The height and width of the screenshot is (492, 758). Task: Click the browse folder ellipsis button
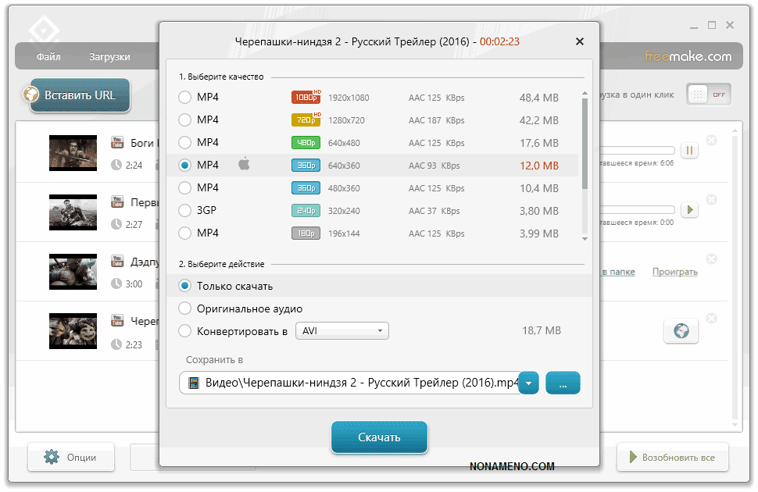563,383
